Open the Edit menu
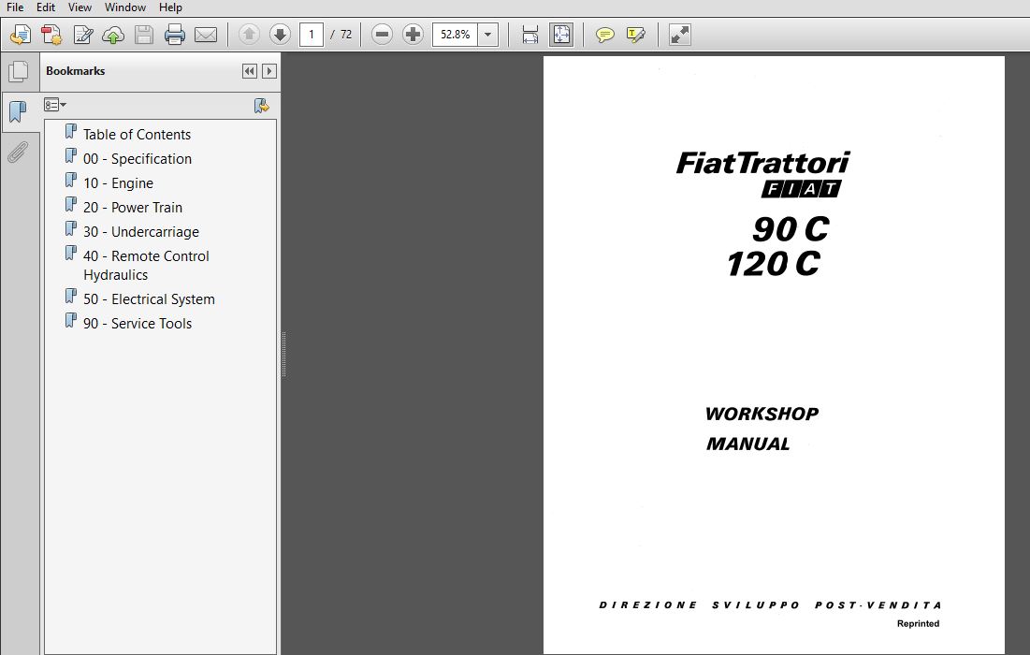 point(45,7)
